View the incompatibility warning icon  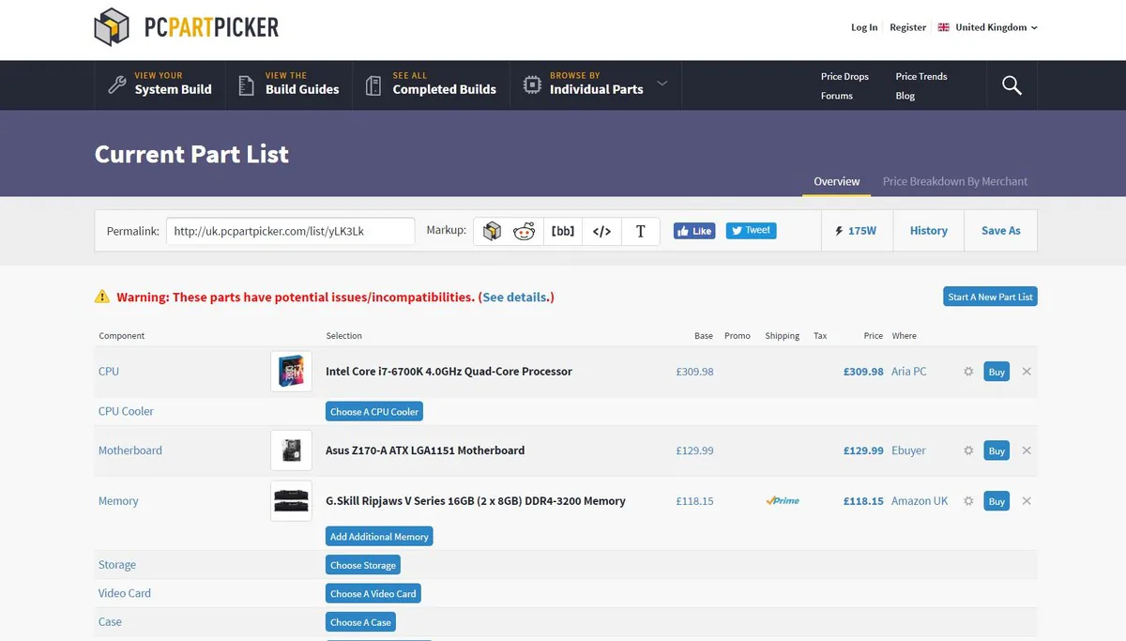pyautogui.click(x=102, y=297)
